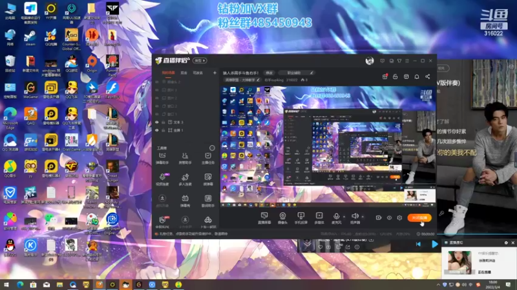Open the 读弹幕 read danmaku tool

click(x=207, y=180)
